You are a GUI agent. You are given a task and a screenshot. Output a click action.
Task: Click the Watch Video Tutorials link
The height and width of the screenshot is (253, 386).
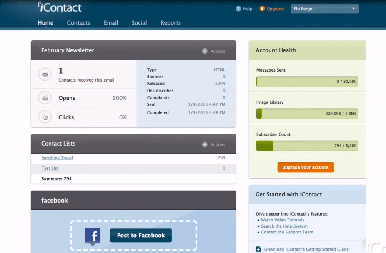[x=283, y=220]
